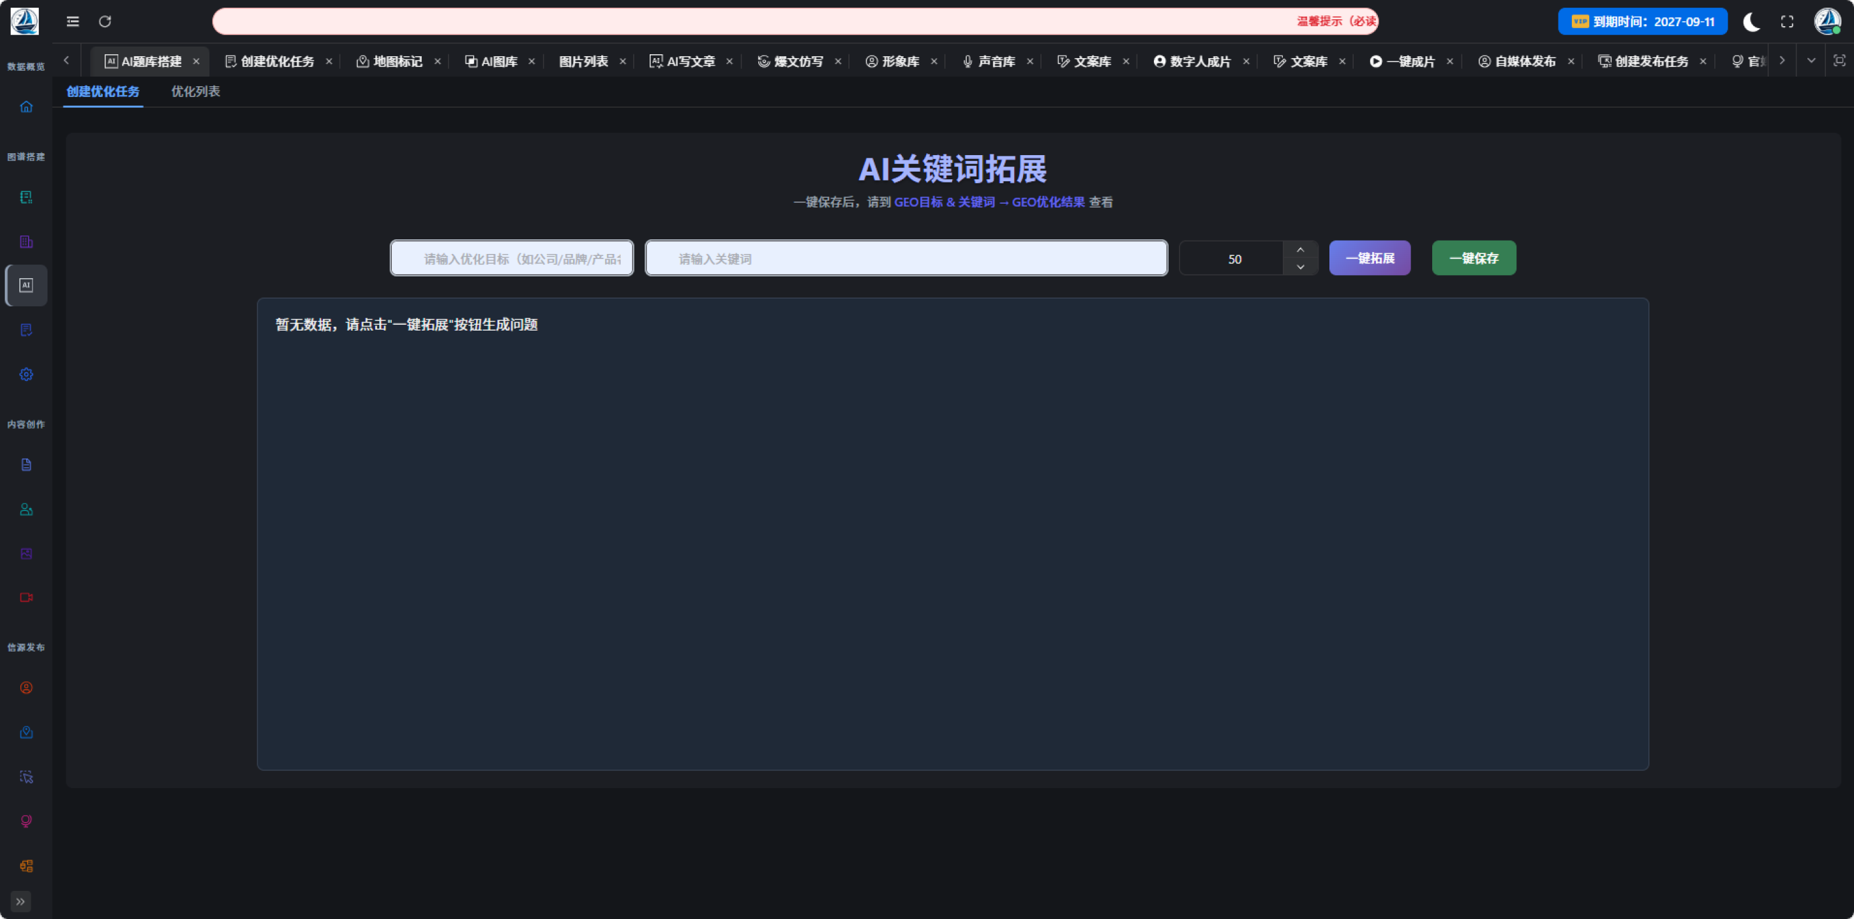Open the red video camera sidebar icon
This screenshot has height=919, width=1854.
pyautogui.click(x=26, y=598)
